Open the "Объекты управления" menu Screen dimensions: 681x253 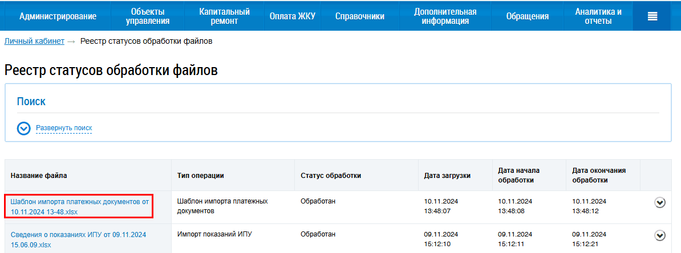tap(148, 16)
